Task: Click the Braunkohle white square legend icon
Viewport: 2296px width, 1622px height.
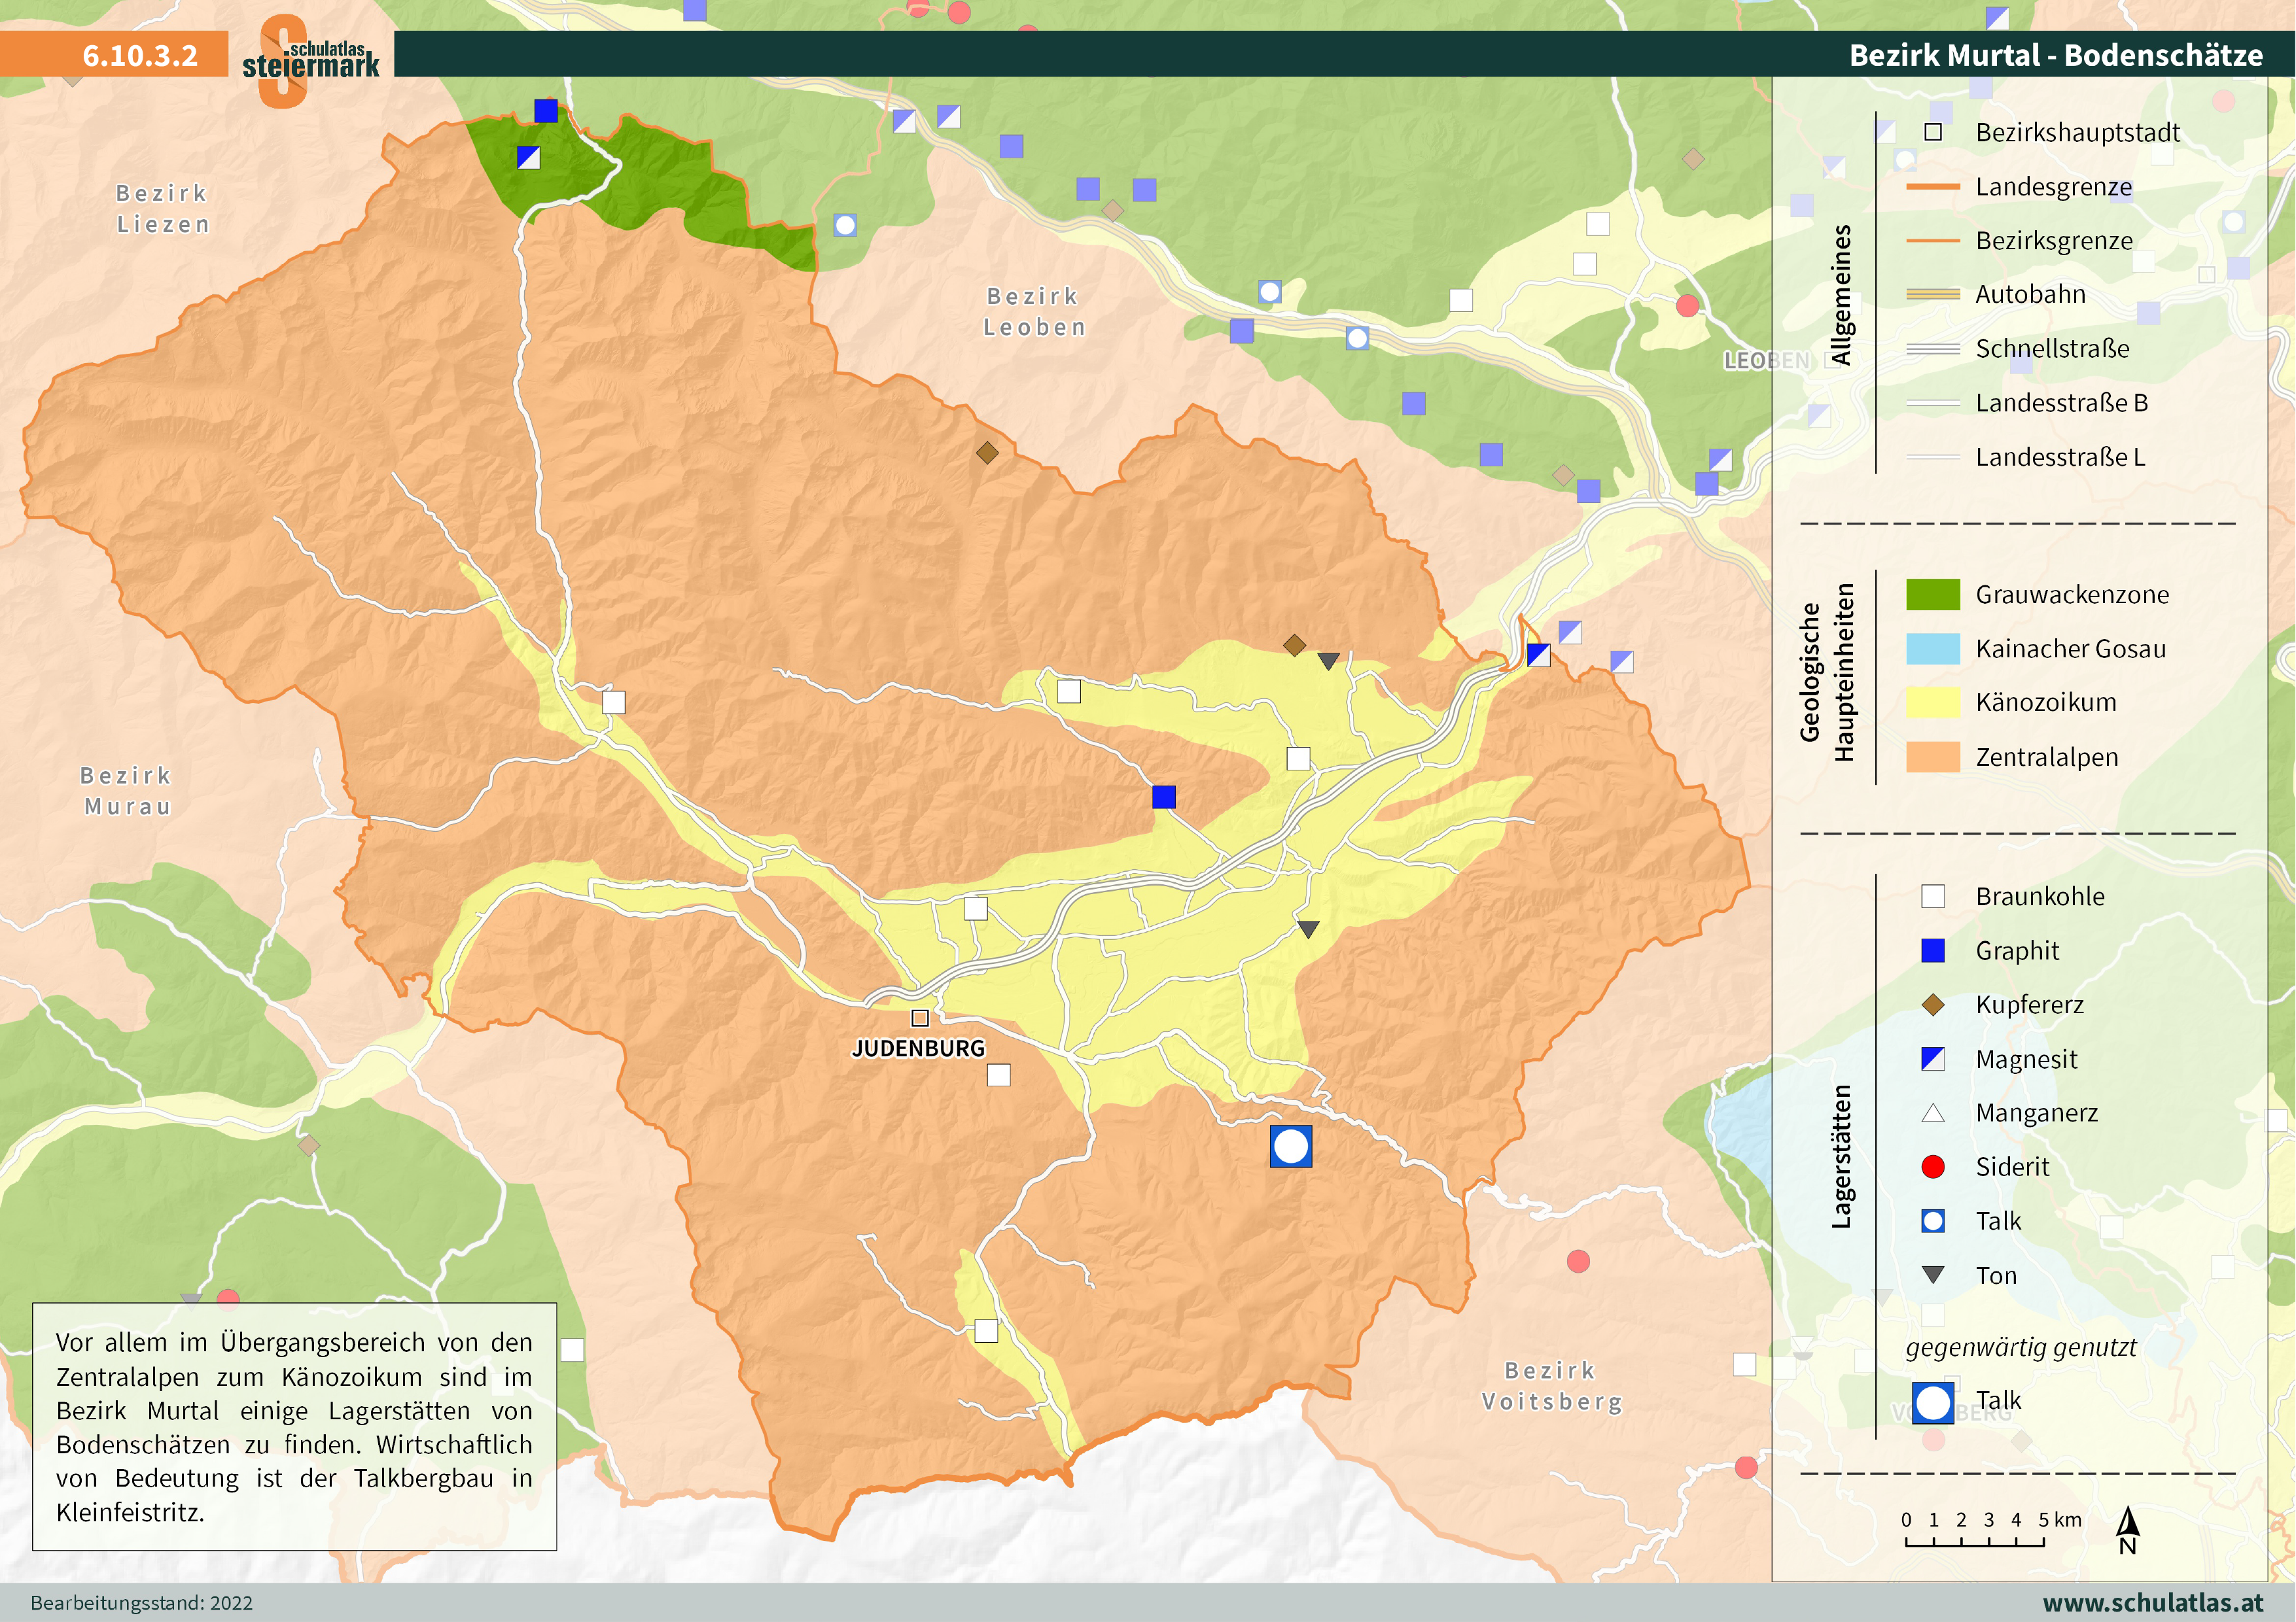Action: click(1932, 897)
